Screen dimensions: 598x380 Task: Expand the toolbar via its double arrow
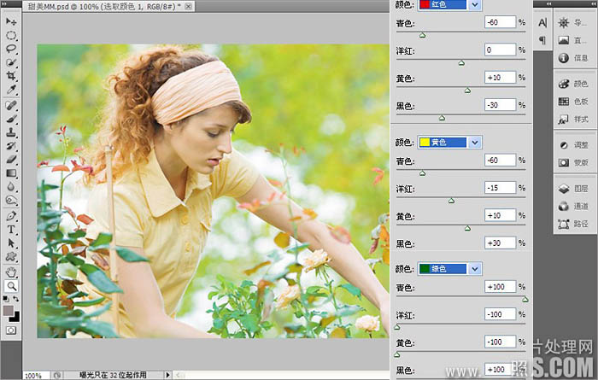tap(4, 3)
